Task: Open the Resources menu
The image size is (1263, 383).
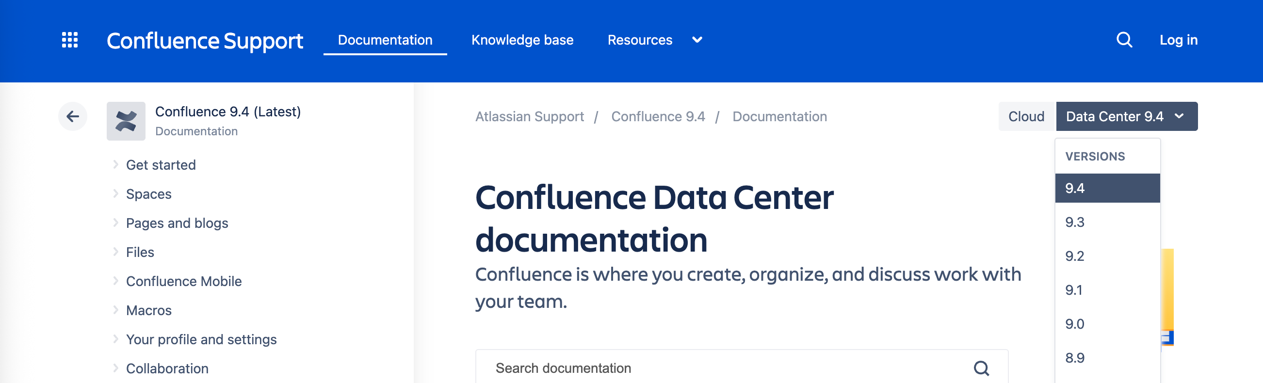Action: [x=640, y=40]
